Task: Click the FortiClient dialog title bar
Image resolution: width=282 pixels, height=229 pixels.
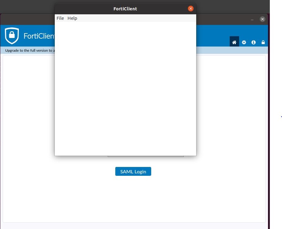Action: tap(125, 9)
